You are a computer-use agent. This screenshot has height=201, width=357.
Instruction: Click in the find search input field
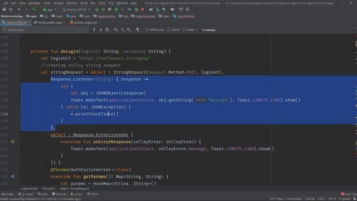coord(45,30)
